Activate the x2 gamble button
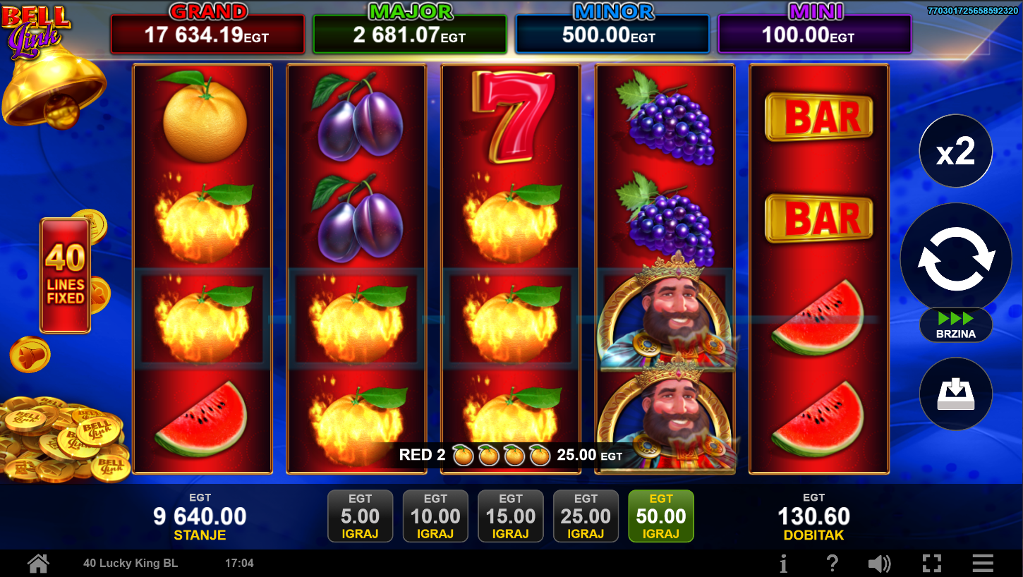 (x=955, y=151)
